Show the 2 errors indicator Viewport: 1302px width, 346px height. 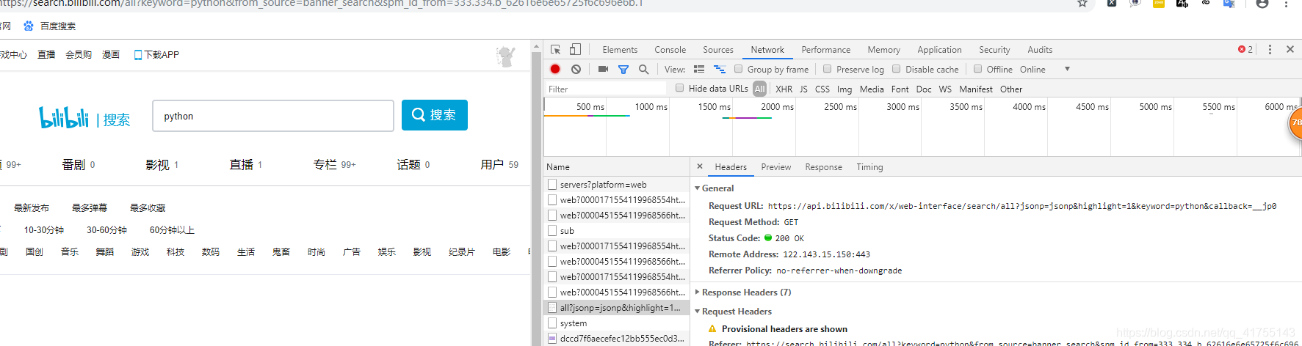click(1245, 49)
